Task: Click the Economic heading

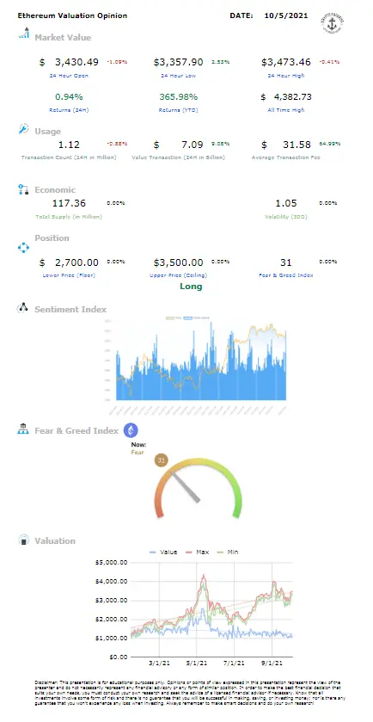Action: click(55, 189)
